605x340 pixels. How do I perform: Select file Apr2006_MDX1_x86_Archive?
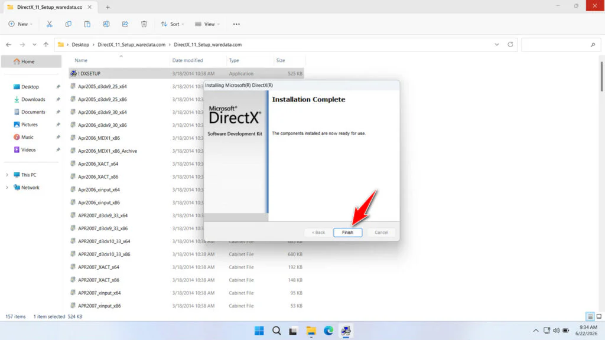108,151
